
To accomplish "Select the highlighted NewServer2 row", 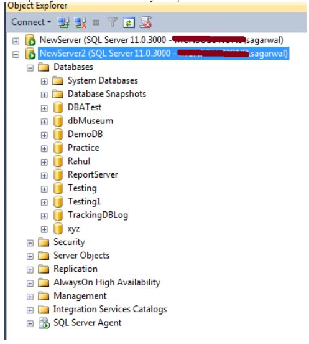I will (164, 54).
